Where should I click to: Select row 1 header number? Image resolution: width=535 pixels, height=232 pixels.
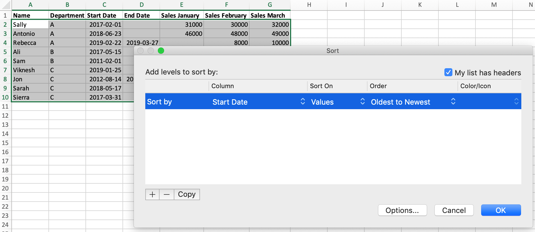coord(5,15)
